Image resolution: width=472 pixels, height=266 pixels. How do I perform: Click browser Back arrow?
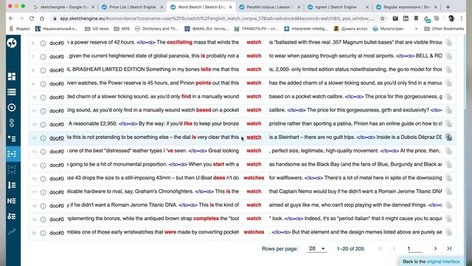[11, 18]
